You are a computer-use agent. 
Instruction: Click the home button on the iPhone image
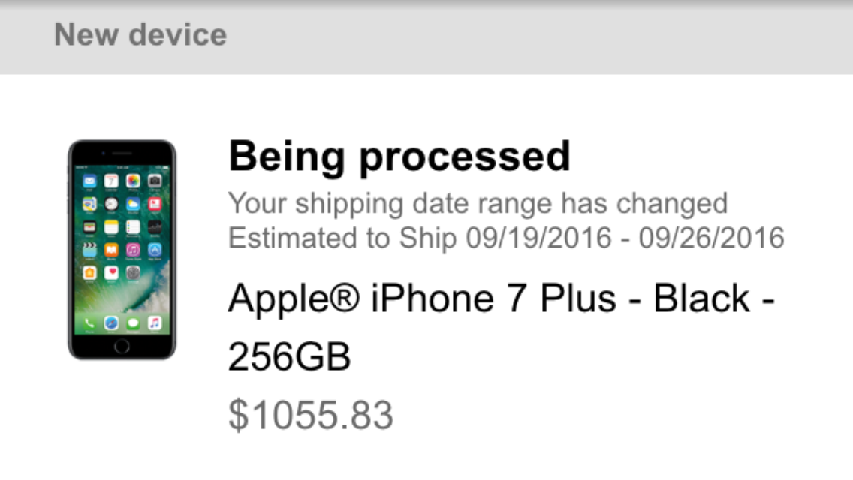122,345
